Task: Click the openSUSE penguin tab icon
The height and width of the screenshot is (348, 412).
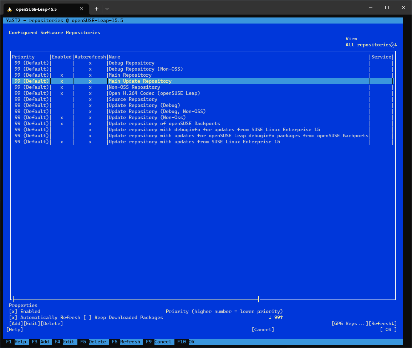Action: tap(10, 9)
